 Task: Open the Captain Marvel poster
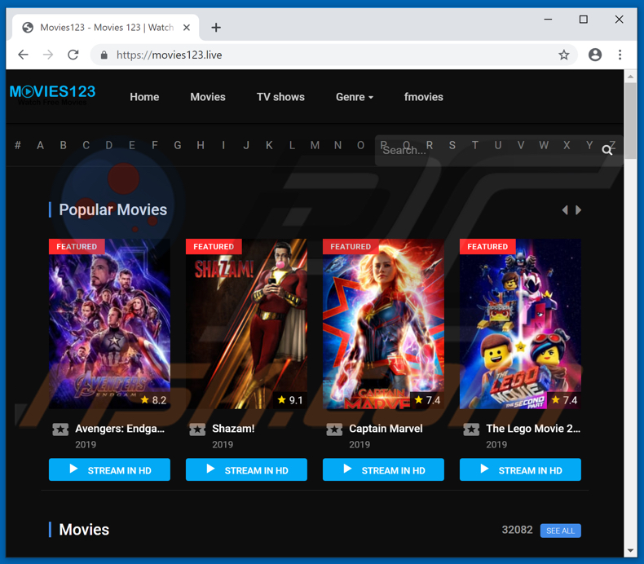tap(383, 324)
